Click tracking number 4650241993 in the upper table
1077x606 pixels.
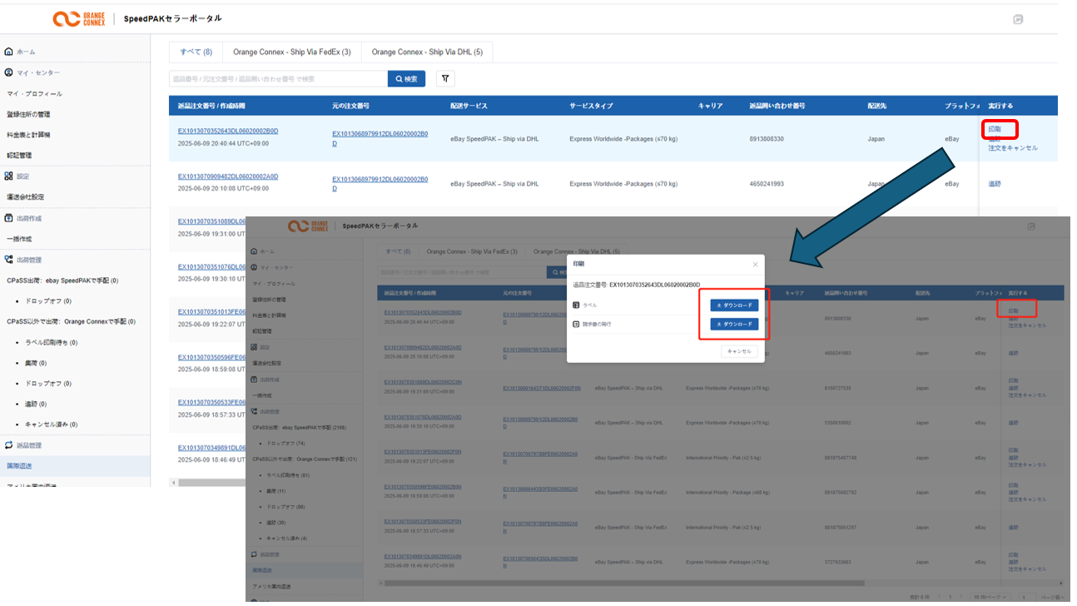767,184
